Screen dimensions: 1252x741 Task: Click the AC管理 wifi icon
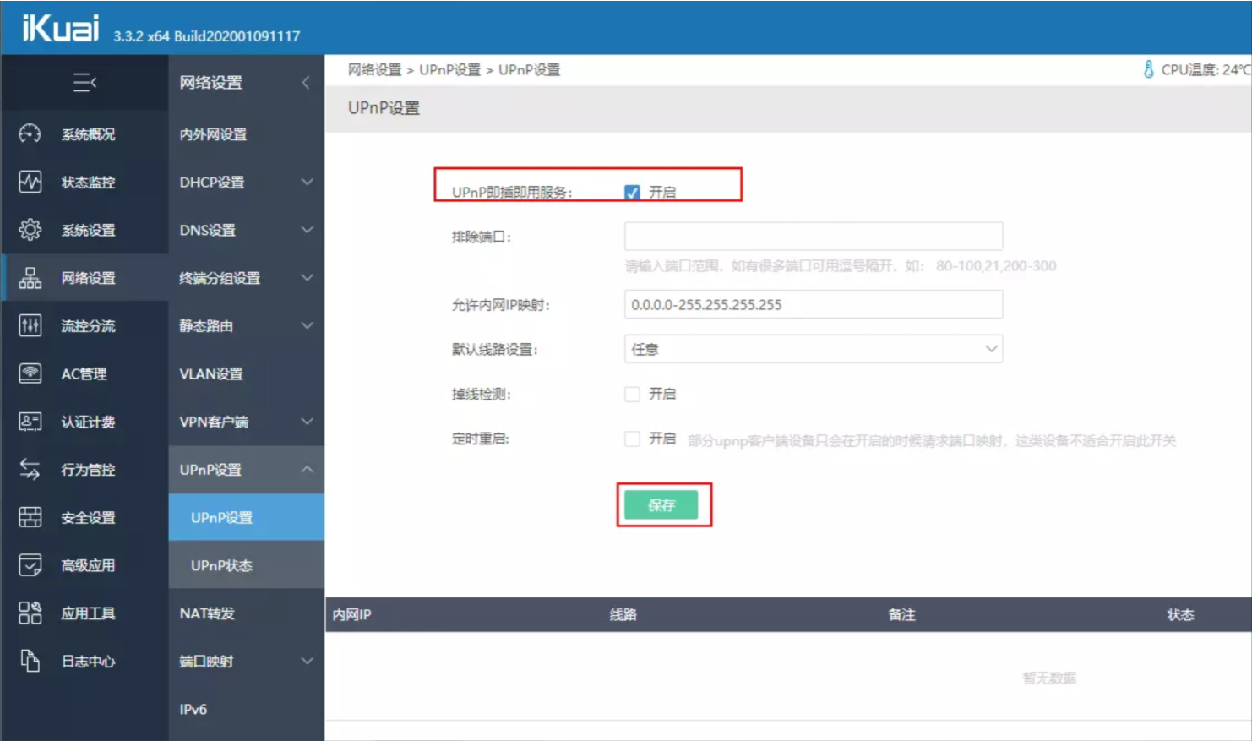tap(30, 373)
